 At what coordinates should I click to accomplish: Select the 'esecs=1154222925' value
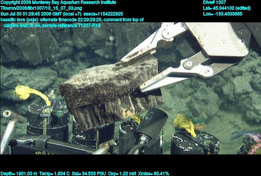tap(103, 14)
